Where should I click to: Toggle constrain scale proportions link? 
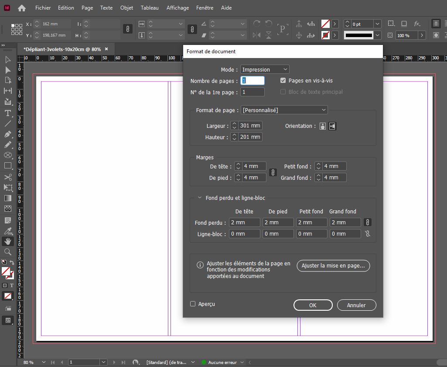pyautogui.click(x=192, y=29)
